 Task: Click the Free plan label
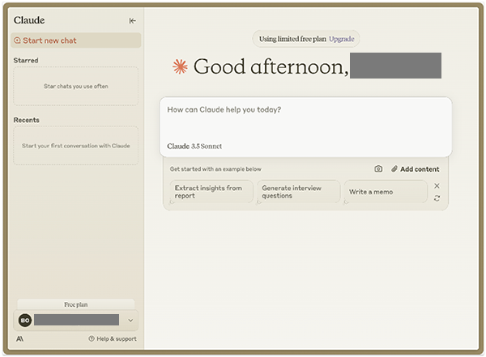76,304
